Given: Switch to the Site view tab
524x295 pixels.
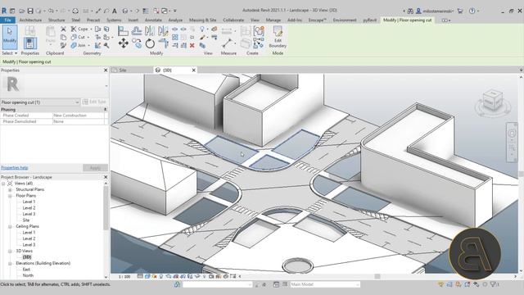Looking at the screenshot, I should point(123,70).
